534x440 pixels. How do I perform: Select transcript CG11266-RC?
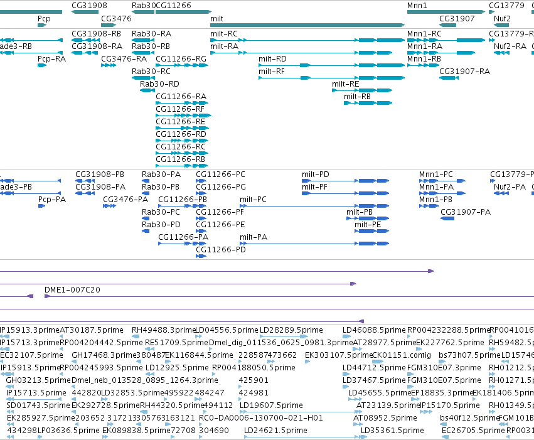point(181,147)
